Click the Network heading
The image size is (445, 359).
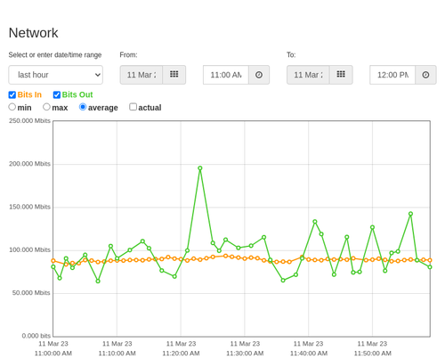[x=33, y=33]
